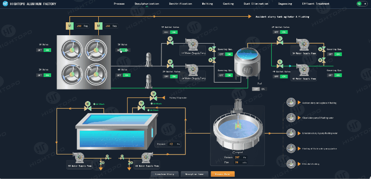
Task: Turn on the 1# Valve
Action: pyautogui.click(x=47, y=50)
